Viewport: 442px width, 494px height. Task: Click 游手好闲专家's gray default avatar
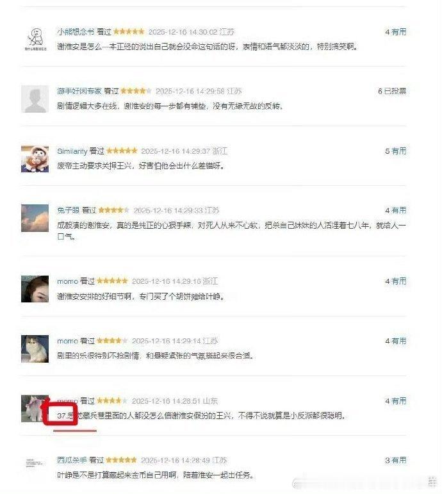(35, 99)
